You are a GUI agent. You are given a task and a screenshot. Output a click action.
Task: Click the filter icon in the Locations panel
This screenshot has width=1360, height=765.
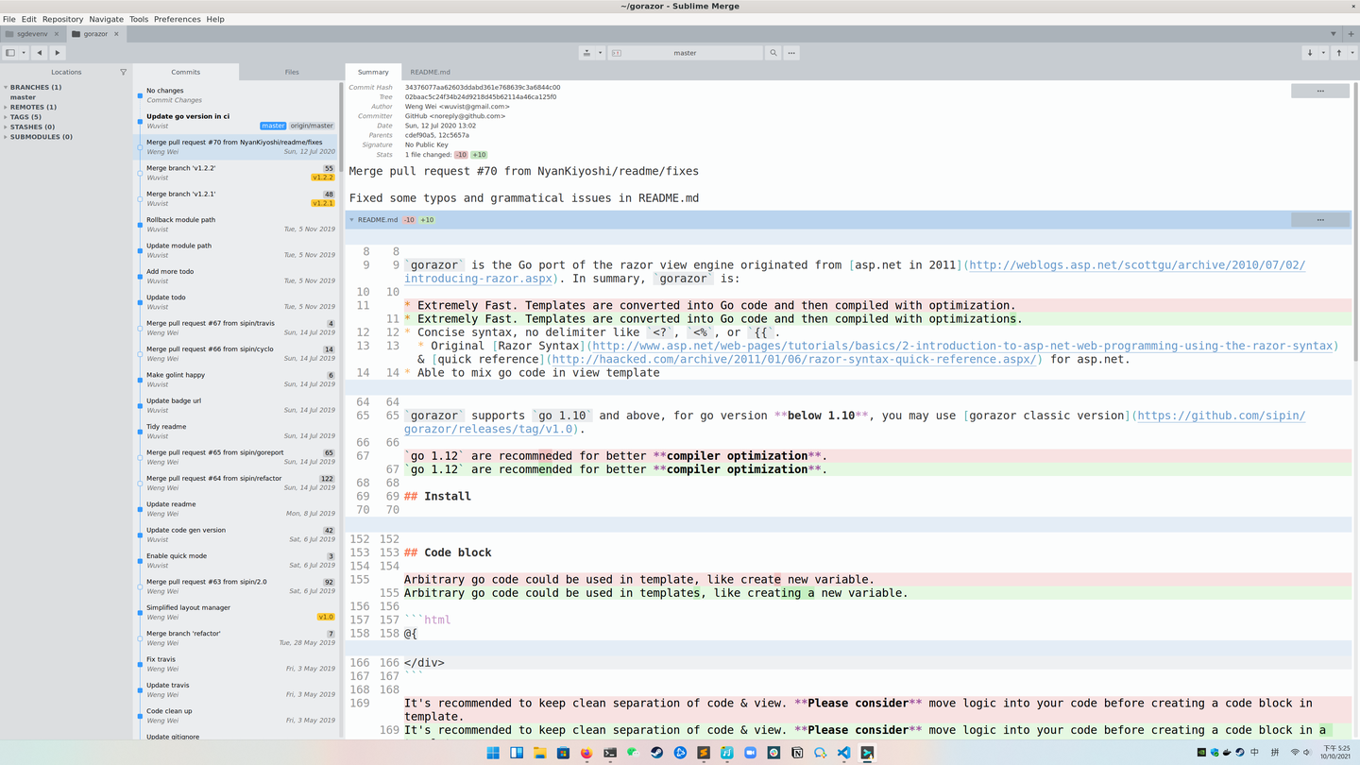click(x=123, y=72)
